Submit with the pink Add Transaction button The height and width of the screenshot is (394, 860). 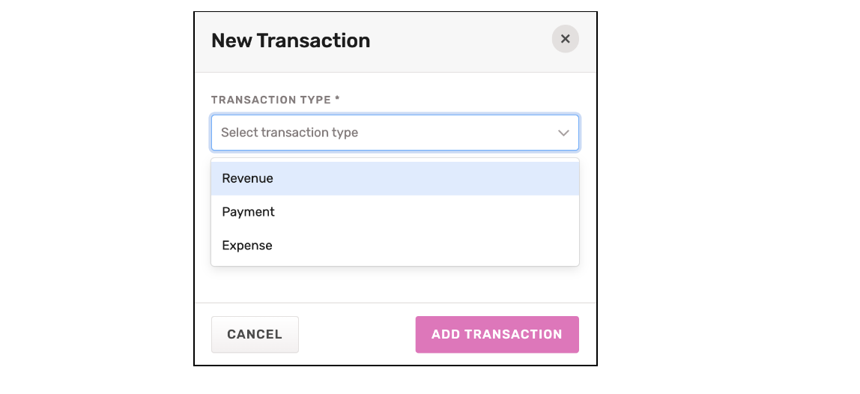497,334
